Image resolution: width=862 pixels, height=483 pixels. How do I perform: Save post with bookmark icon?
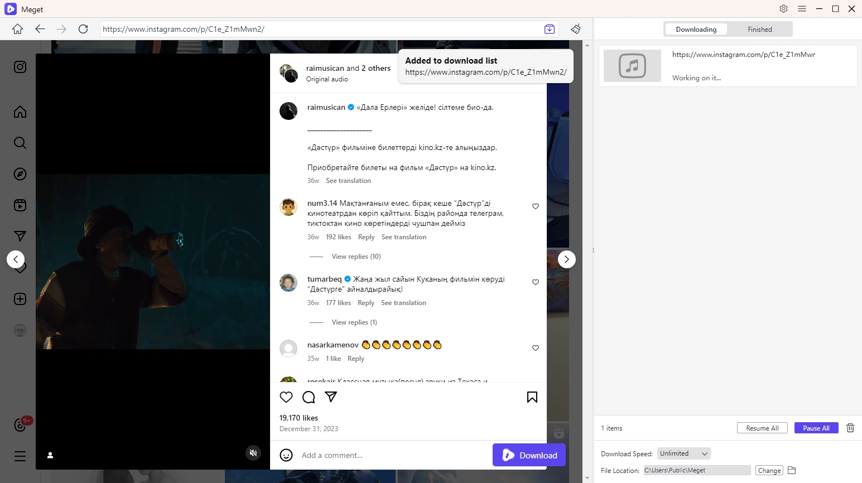click(x=532, y=397)
